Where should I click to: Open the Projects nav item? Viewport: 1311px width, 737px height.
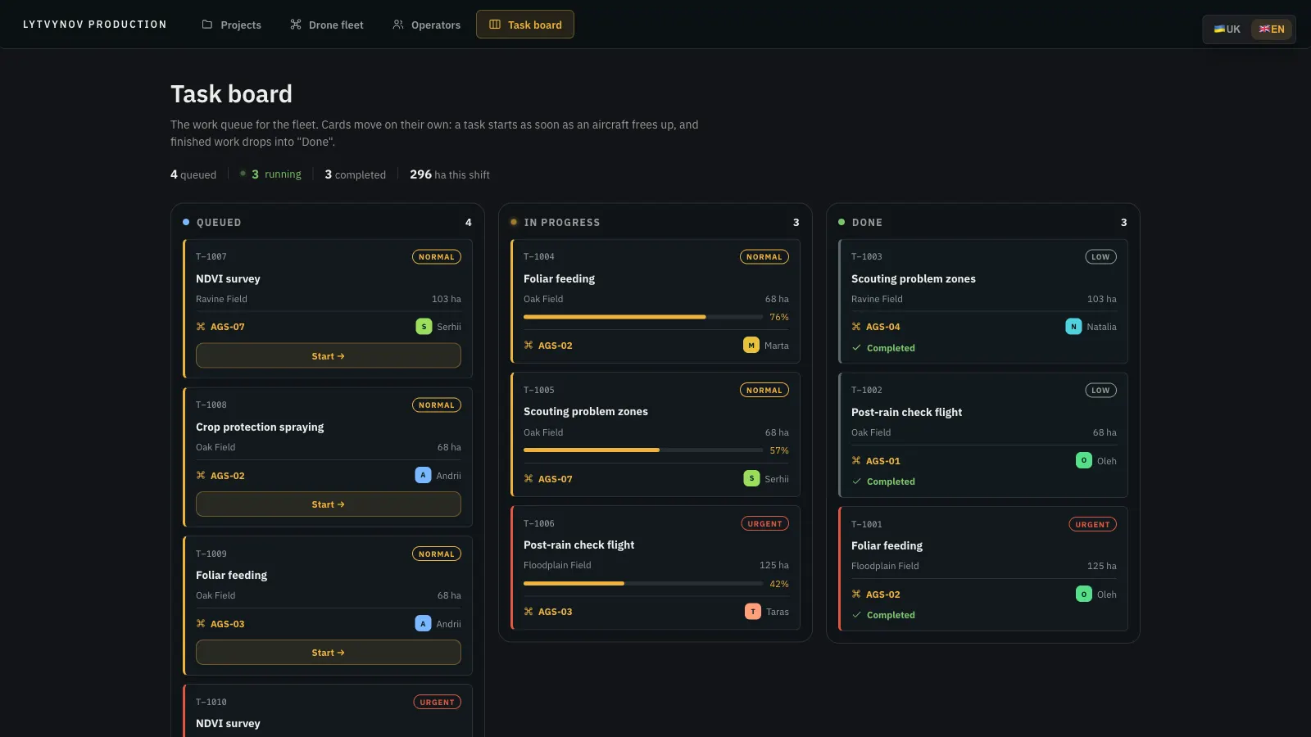[x=231, y=25]
